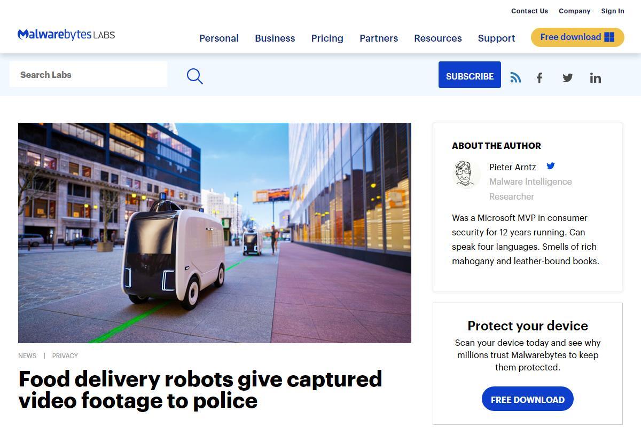The width and height of the screenshot is (641, 427).
Task: Visit the Twitter icon in header bar
Action: (x=567, y=78)
